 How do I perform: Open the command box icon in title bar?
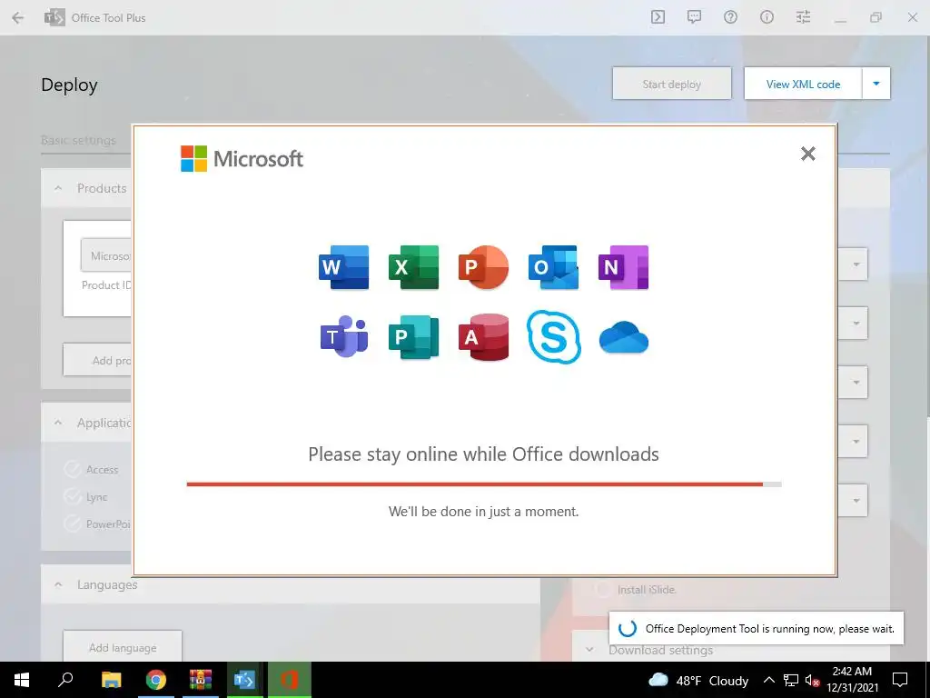658,17
